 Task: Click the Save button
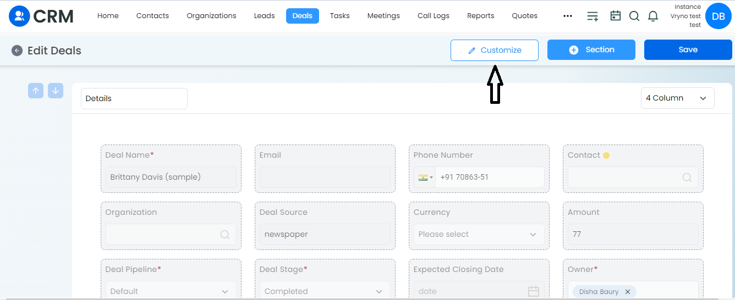click(688, 49)
